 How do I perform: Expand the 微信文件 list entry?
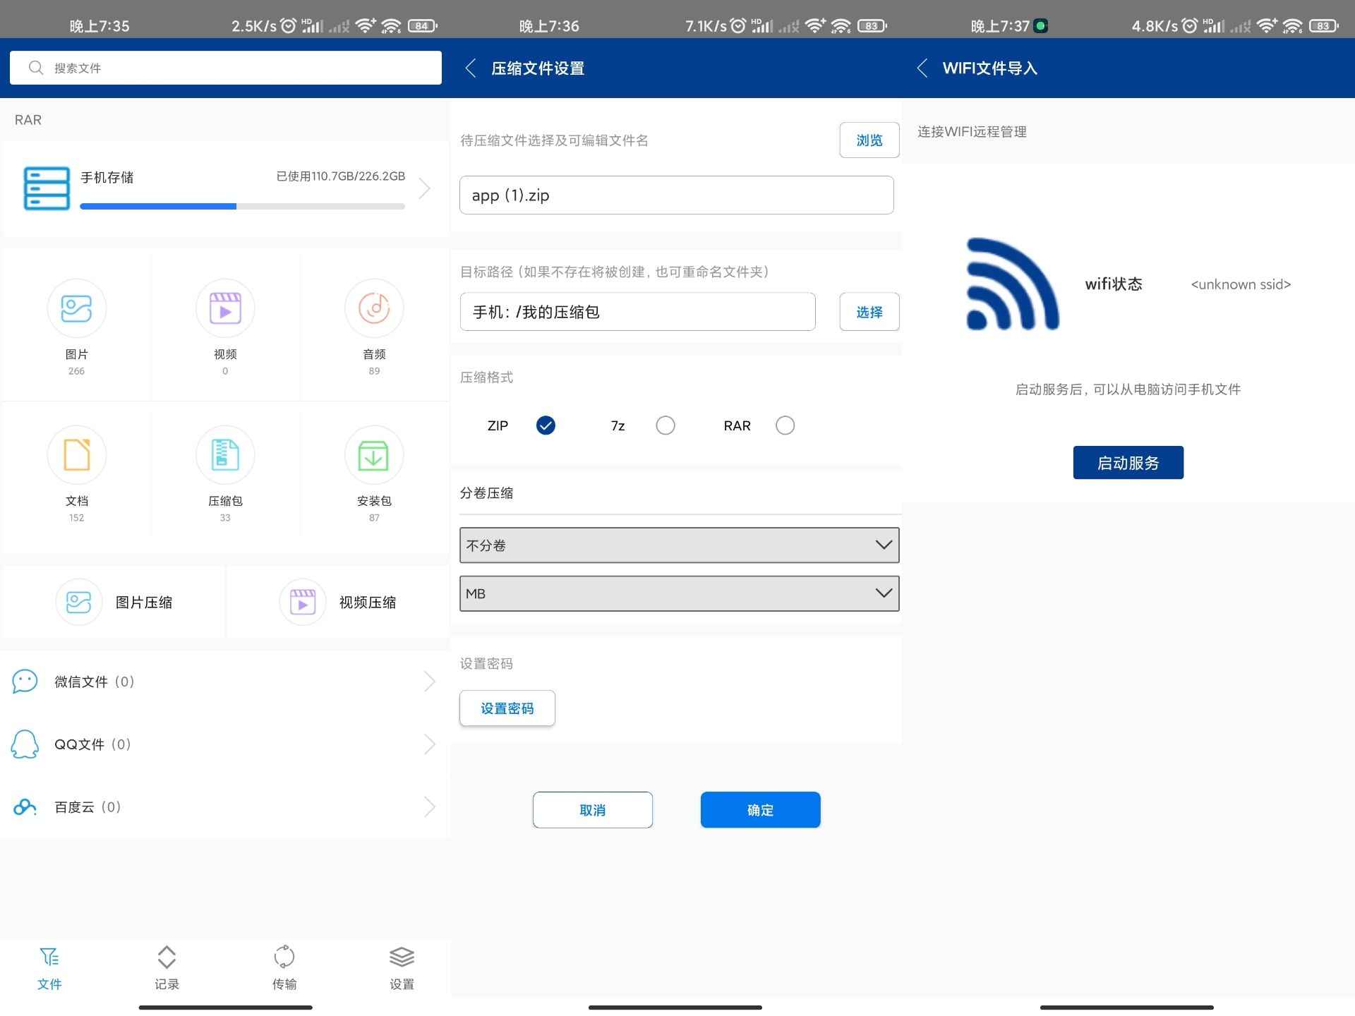coord(224,682)
